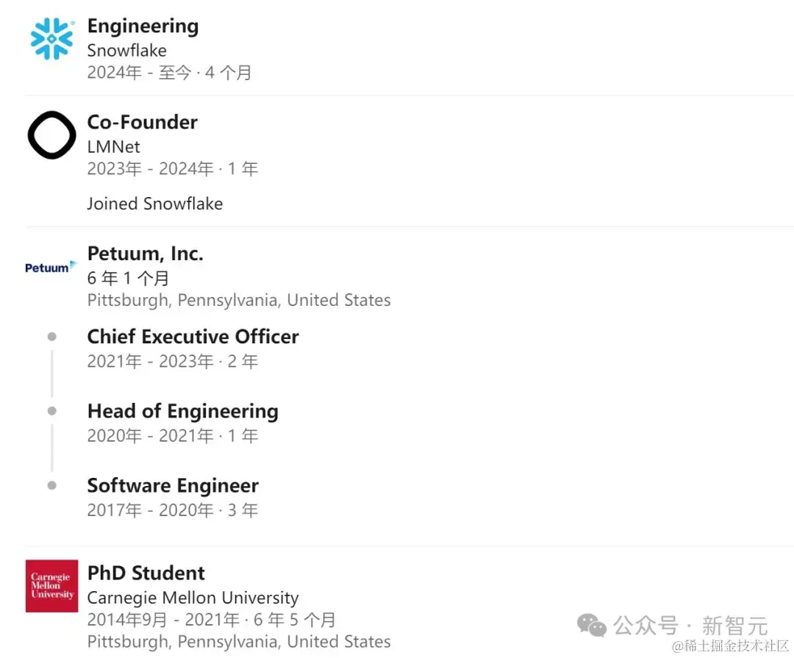
Task: Click the Petuum, Inc. heading
Action: point(145,254)
